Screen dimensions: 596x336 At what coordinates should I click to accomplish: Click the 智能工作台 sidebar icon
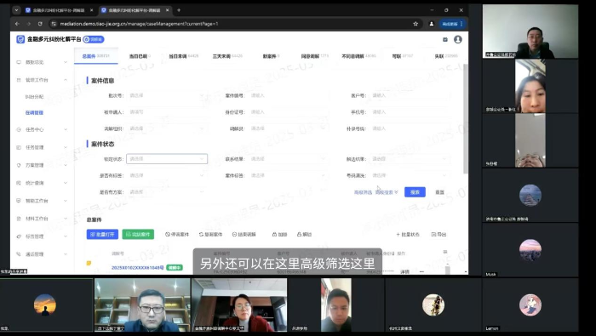point(19,201)
